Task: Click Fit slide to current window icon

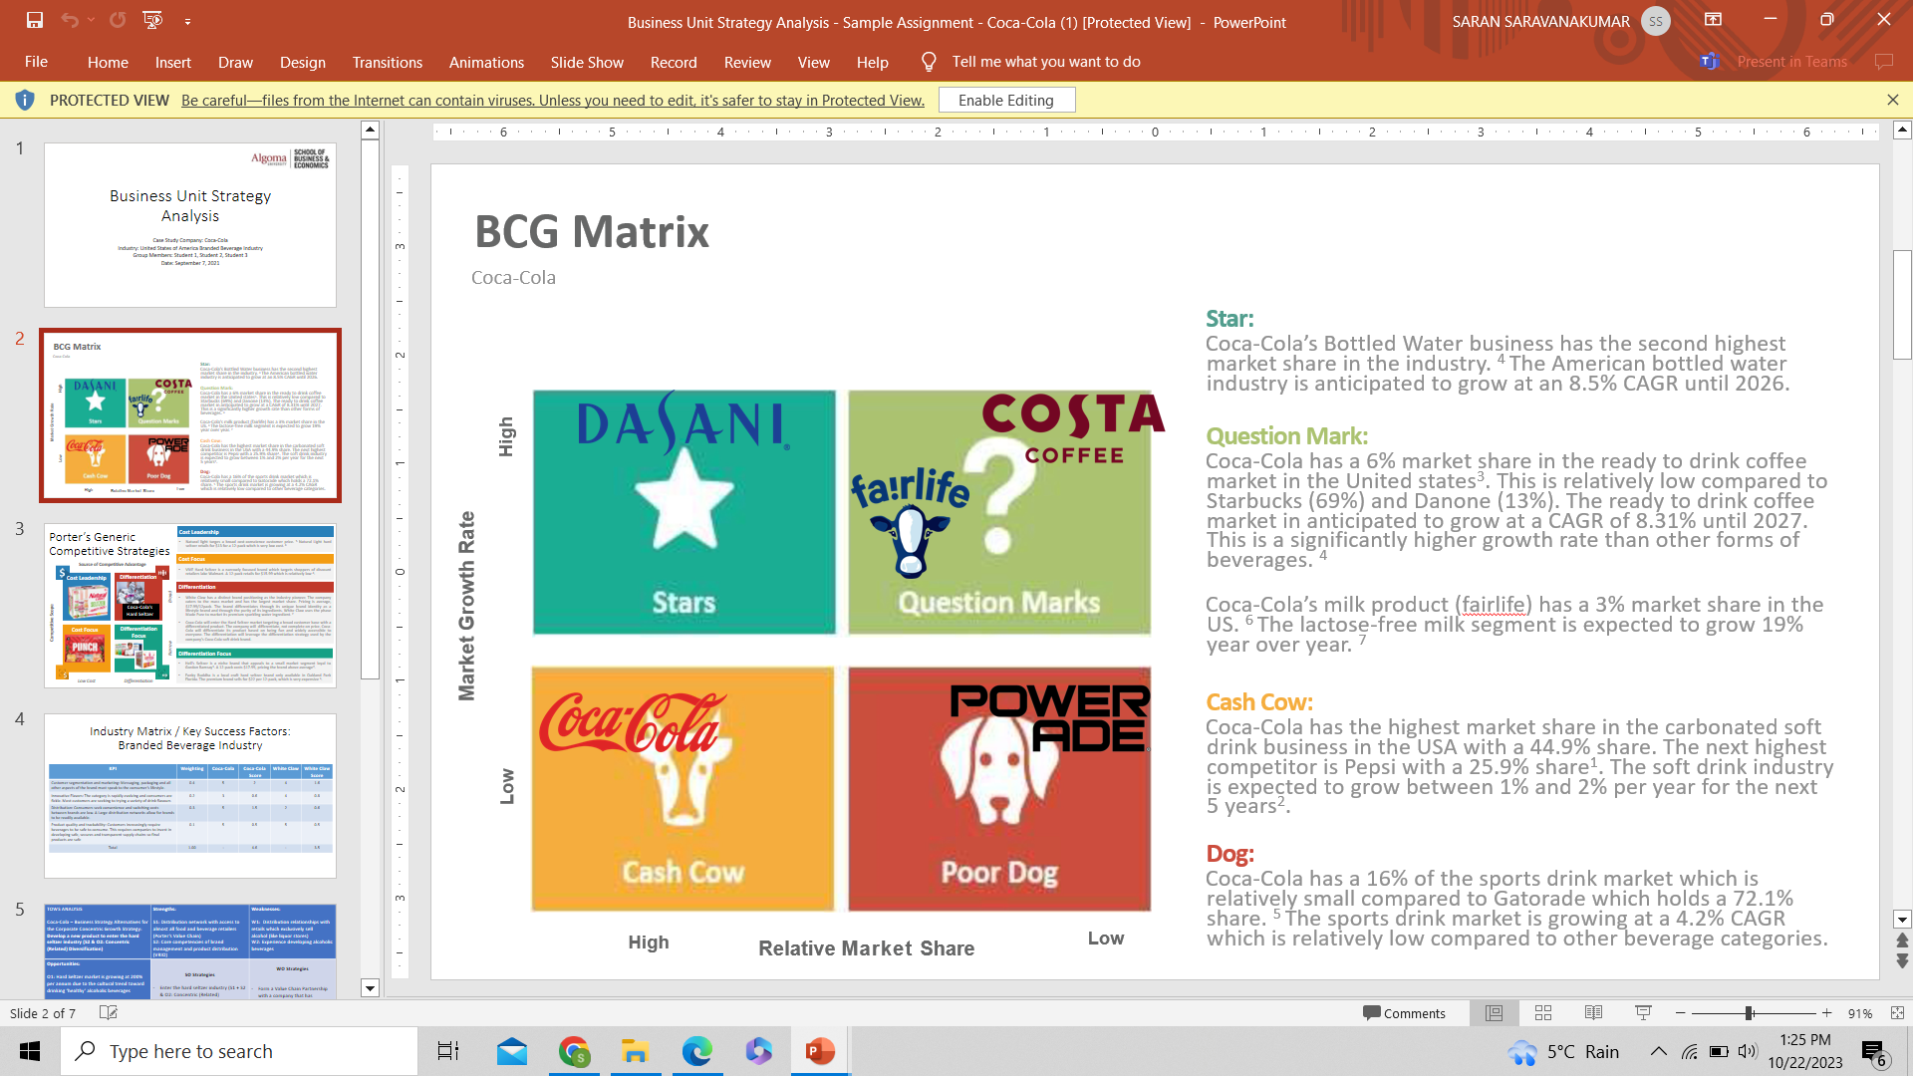Action: pos(1897,1013)
